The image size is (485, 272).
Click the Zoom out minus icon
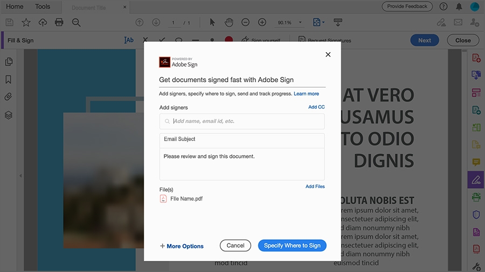246,22
